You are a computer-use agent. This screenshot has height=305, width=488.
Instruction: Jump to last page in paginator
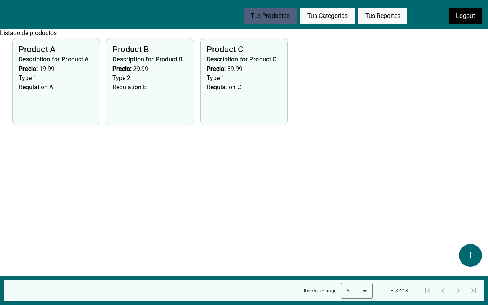point(474,291)
